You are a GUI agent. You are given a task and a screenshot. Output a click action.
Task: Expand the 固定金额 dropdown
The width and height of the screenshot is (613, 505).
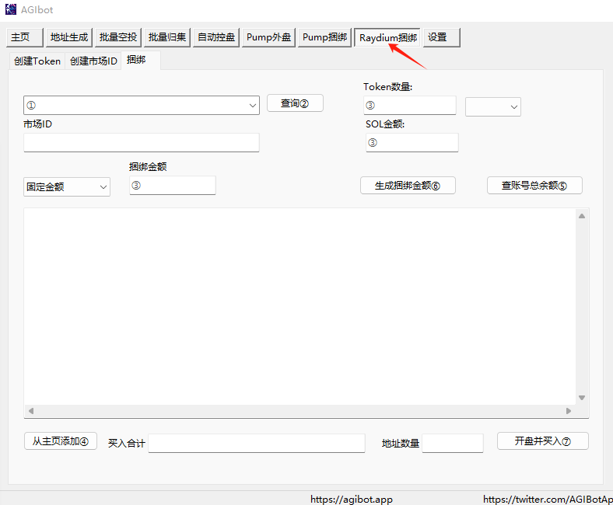(67, 187)
